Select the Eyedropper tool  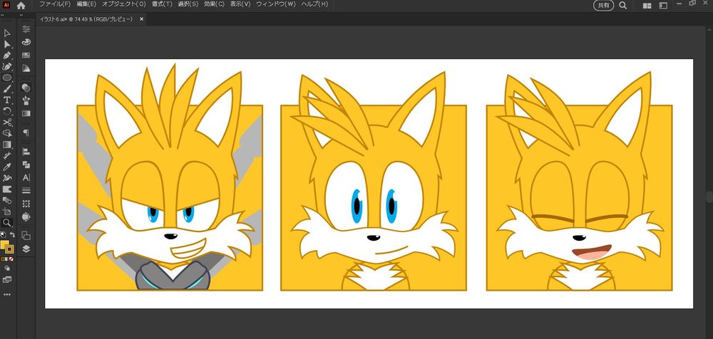click(x=7, y=167)
